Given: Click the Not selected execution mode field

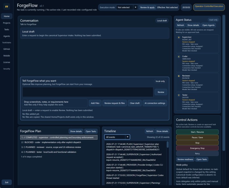Looking at the screenshot, I should pos(125,7).
